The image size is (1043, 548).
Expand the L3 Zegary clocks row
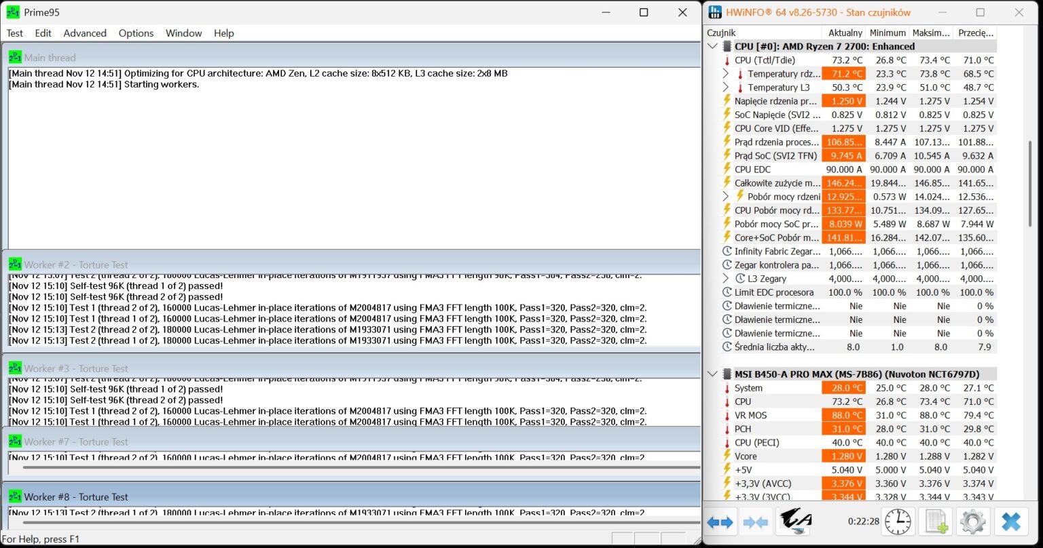[x=726, y=278]
